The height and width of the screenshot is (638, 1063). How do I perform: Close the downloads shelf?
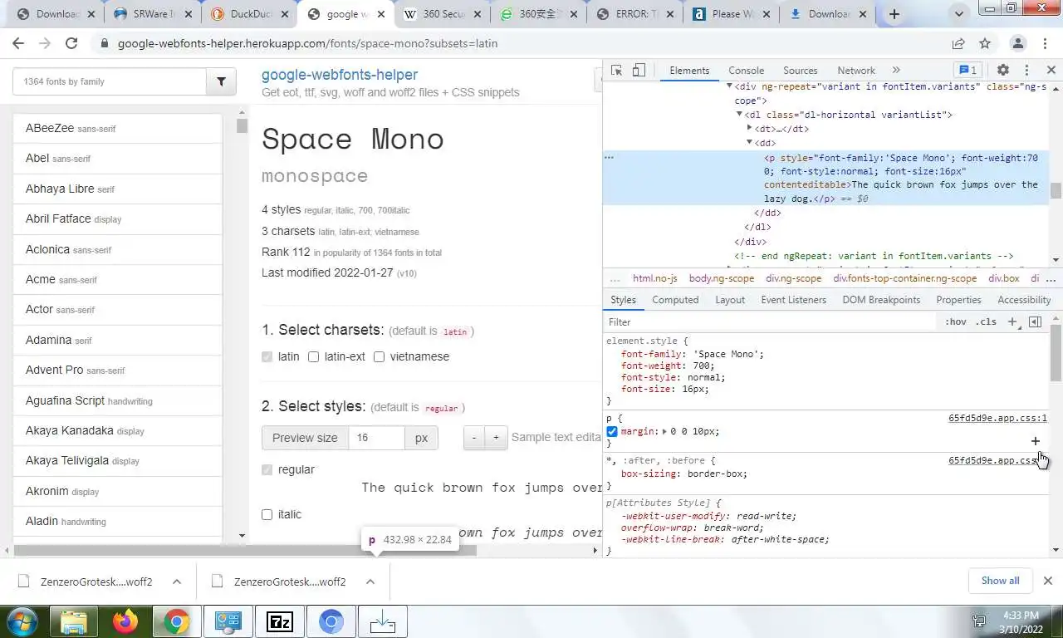(1048, 581)
